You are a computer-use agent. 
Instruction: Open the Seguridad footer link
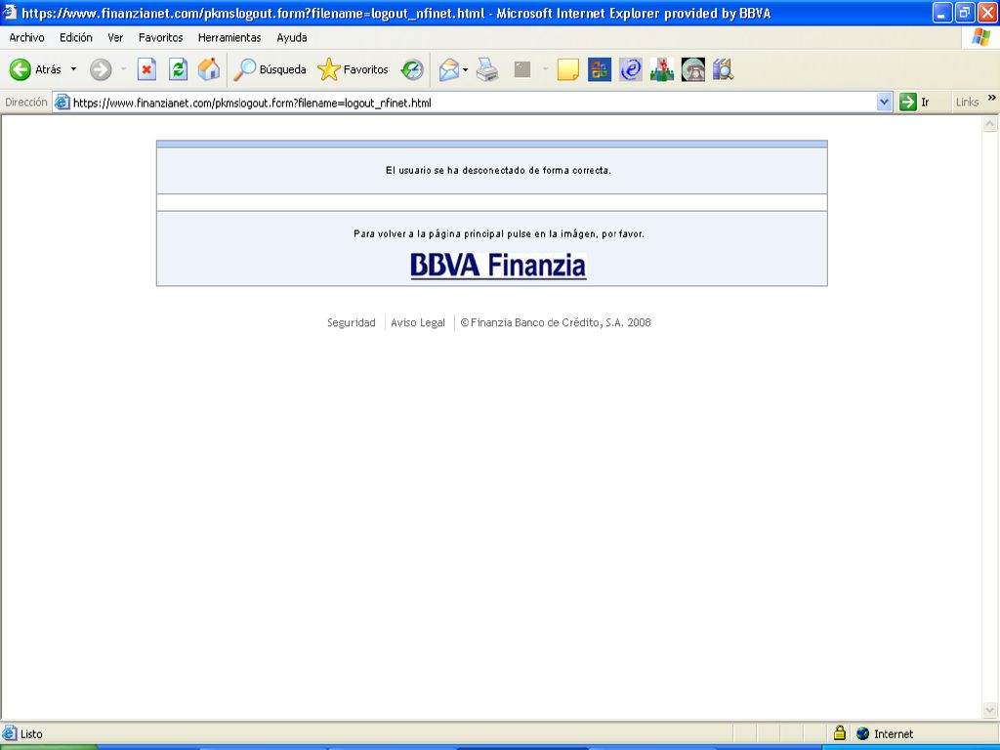pyautogui.click(x=352, y=322)
